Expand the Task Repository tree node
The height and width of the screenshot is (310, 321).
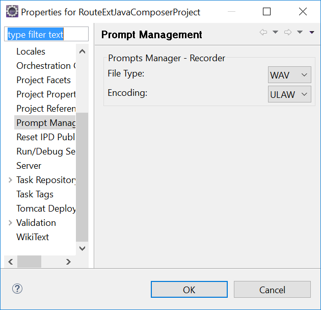[x=11, y=180]
